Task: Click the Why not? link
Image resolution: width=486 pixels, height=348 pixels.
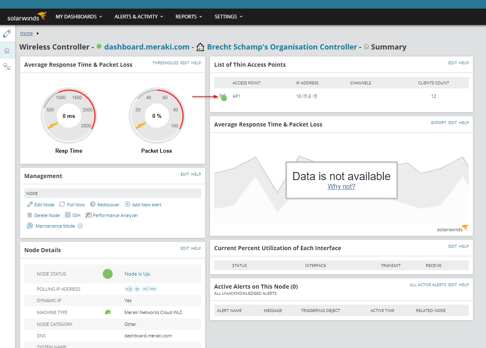Action: pos(341,186)
